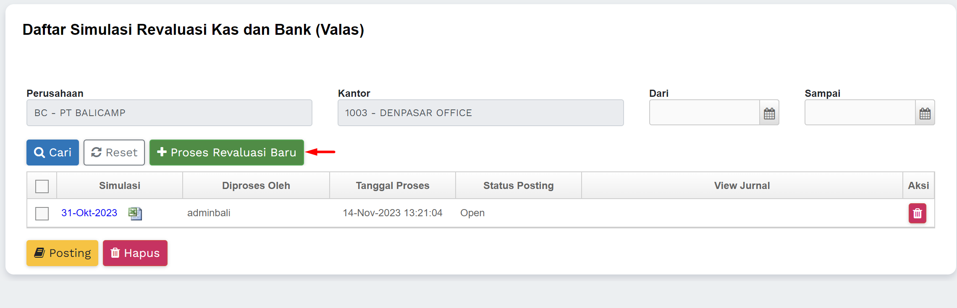Click the Excel export icon beside 31-Okt-2023
This screenshot has width=957, height=308.
[x=135, y=213]
